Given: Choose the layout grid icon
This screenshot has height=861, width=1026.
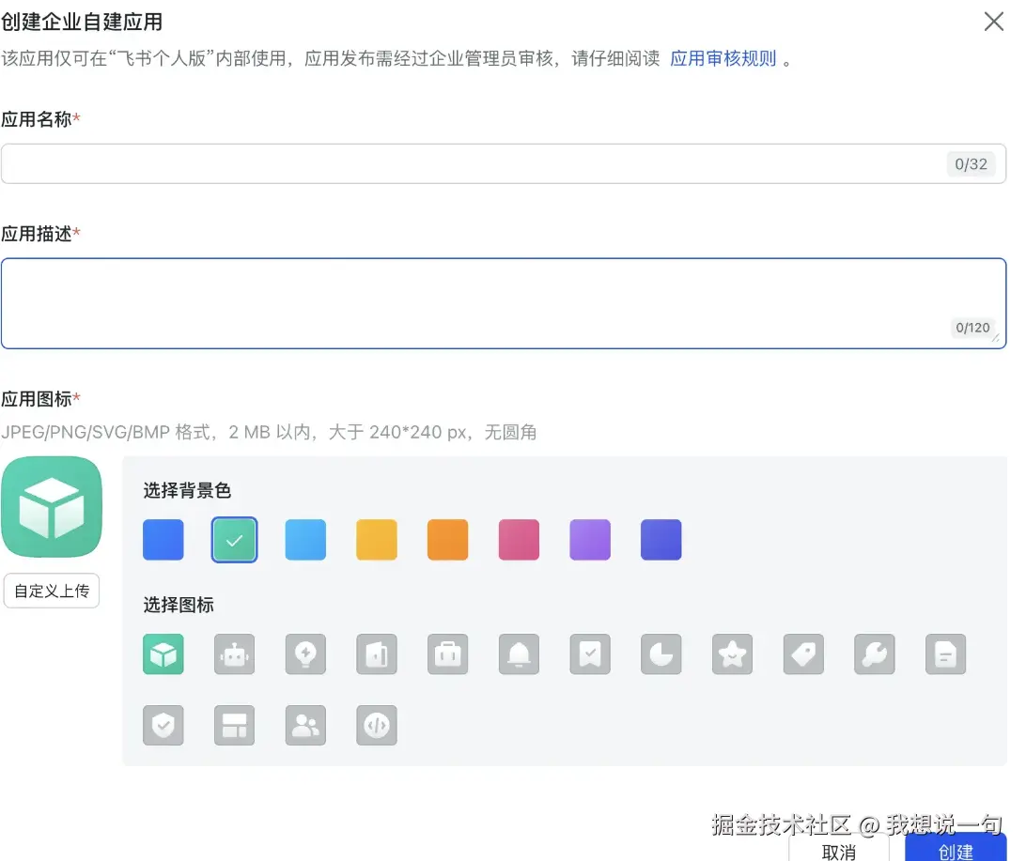Looking at the screenshot, I should click(234, 725).
